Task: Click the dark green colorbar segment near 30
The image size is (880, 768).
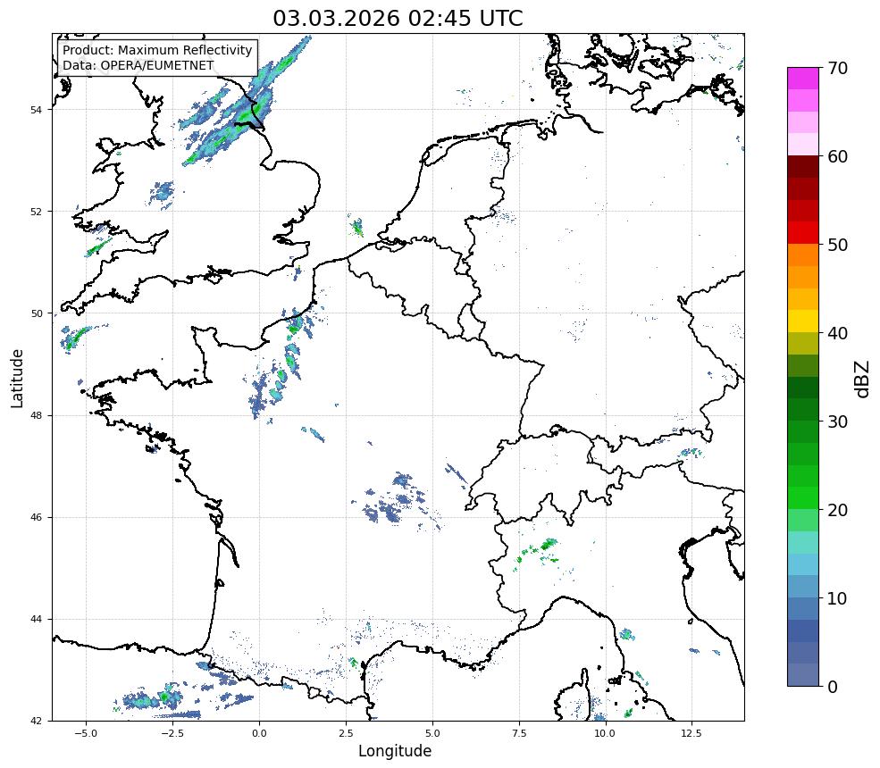Action: click(x=803, y=410)
